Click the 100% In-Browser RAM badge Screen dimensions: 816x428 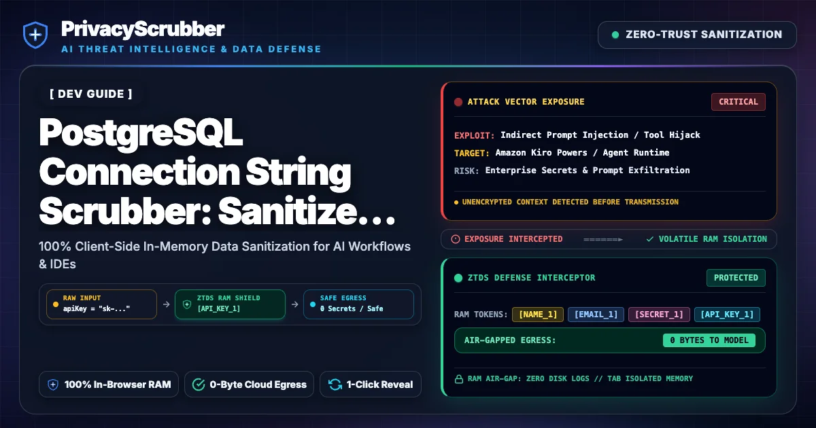pos(109,384)
